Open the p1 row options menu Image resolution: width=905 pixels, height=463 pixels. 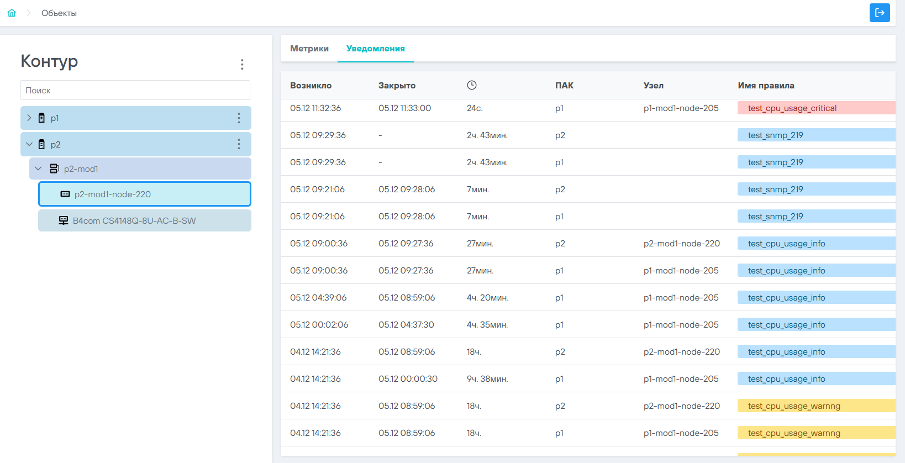coord(239,118)
